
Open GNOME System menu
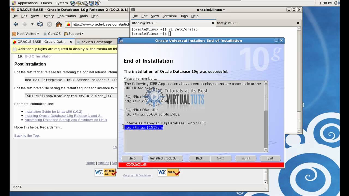(x=61, y=3)
